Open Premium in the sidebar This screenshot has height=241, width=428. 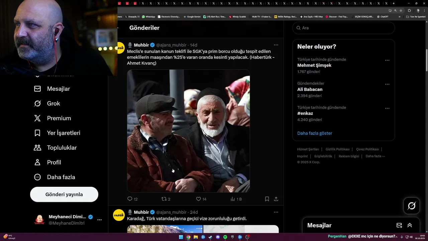click(52, 118)
